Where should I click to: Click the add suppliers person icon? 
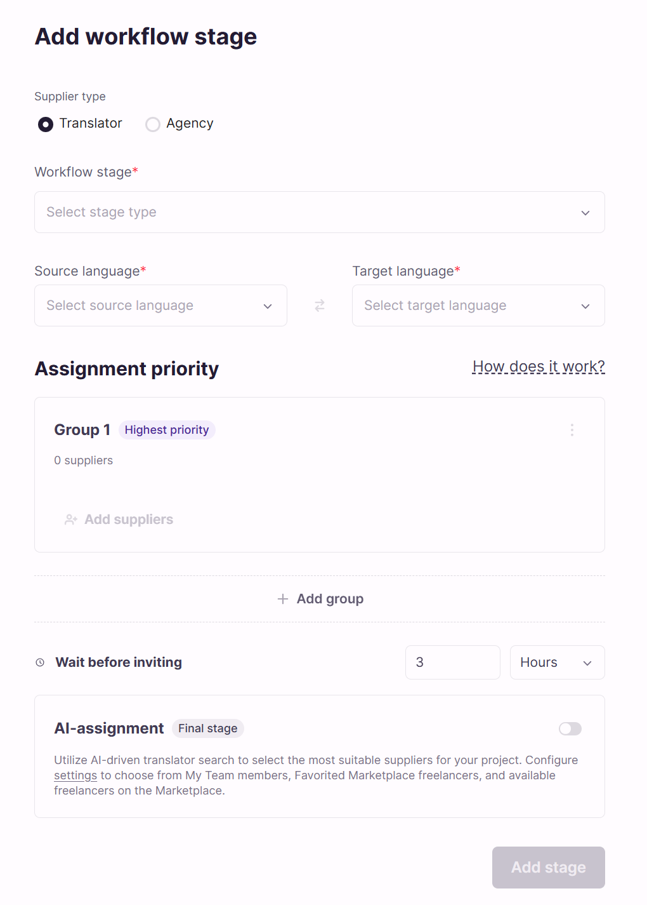point(71,520)
